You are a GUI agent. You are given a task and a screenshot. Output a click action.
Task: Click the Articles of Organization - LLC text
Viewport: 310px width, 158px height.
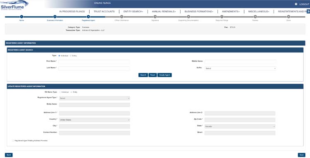93,31
